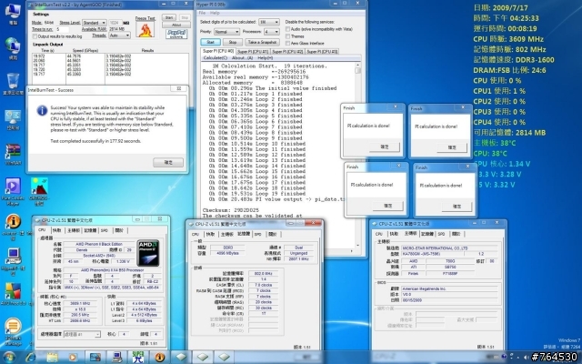Screen dimensions: 582x364
Task: Launch the ORTHOS desktop shortcut
Action: tap(39, 191)
